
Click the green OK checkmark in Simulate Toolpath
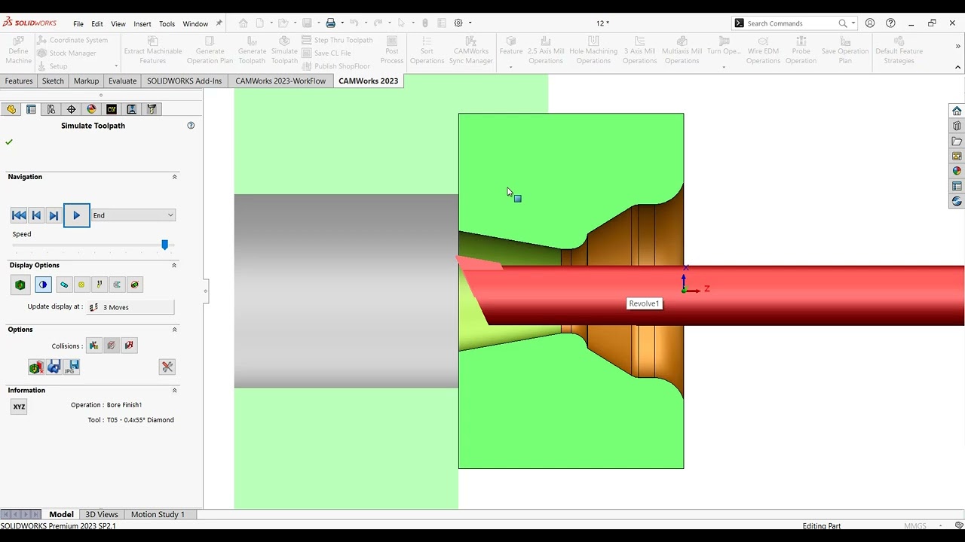tap(9, 142)
